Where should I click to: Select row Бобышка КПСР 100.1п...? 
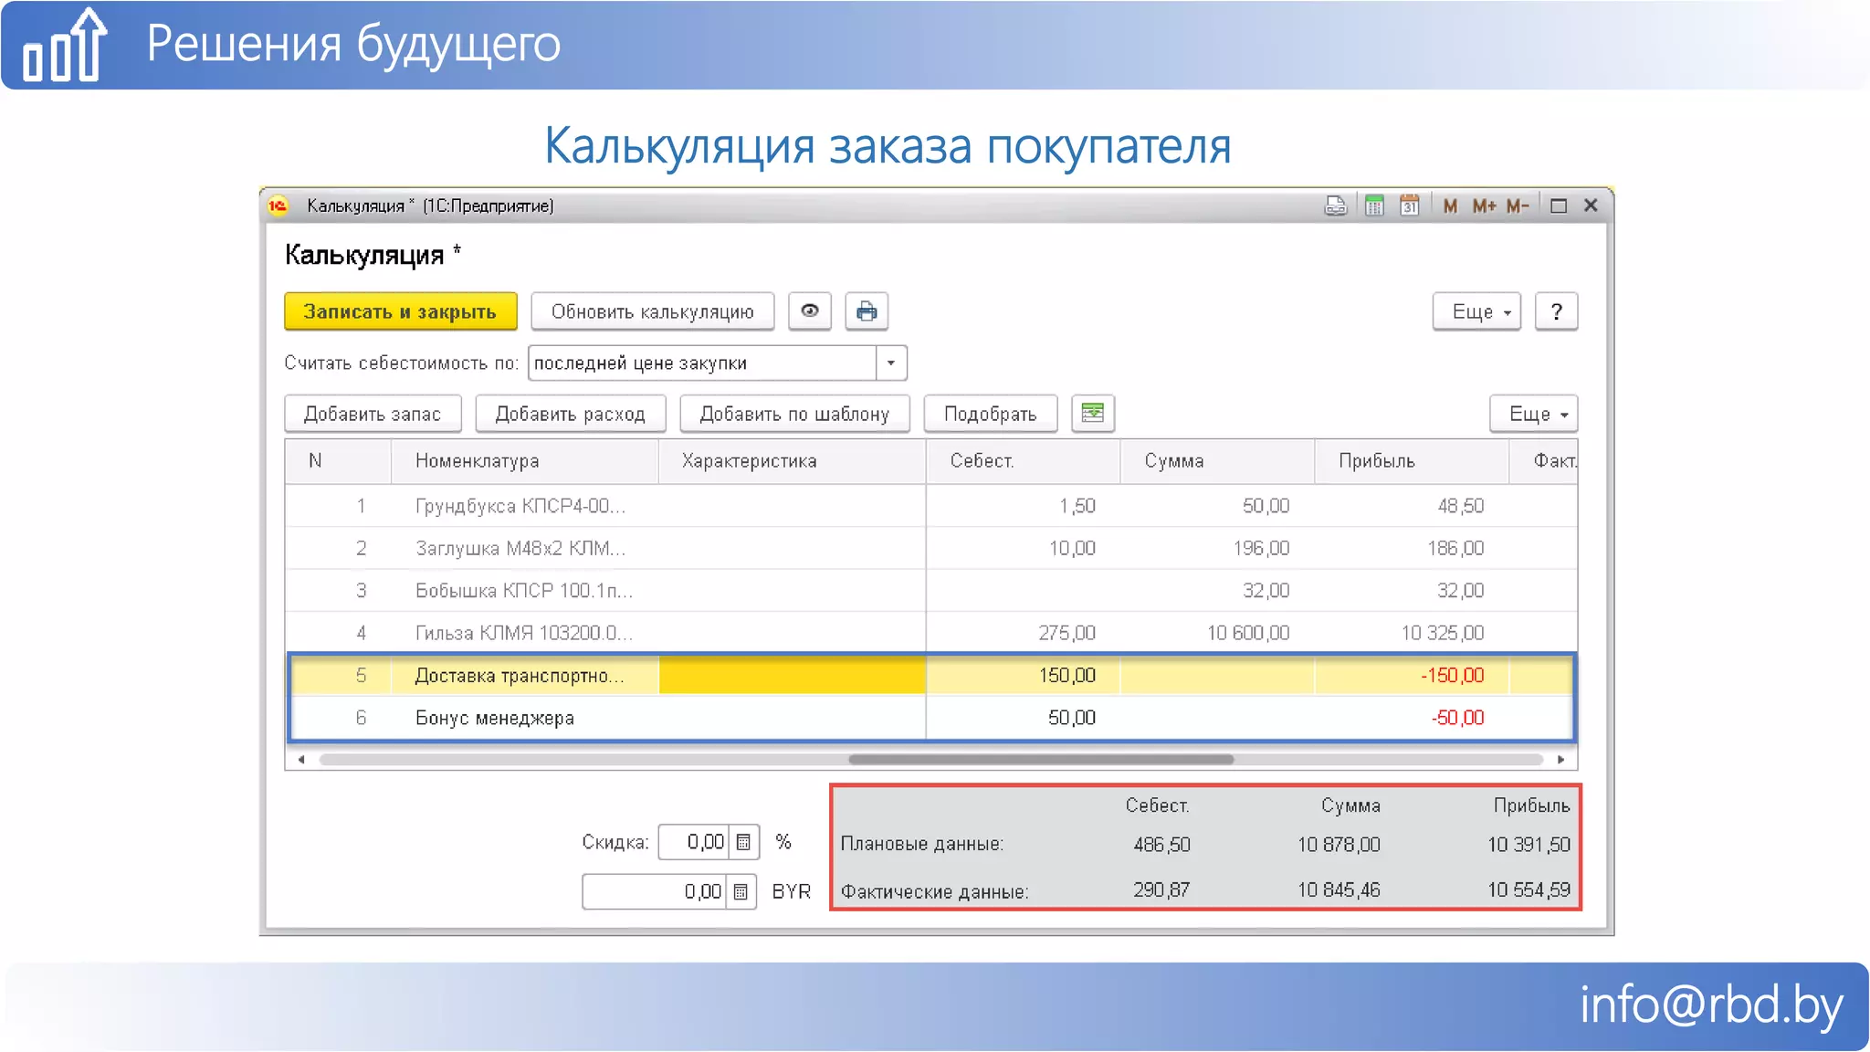pyautogui.click(x=931, y=591)
